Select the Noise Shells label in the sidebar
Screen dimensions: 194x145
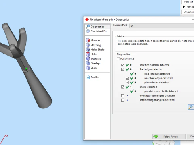(x=97, y=50)
